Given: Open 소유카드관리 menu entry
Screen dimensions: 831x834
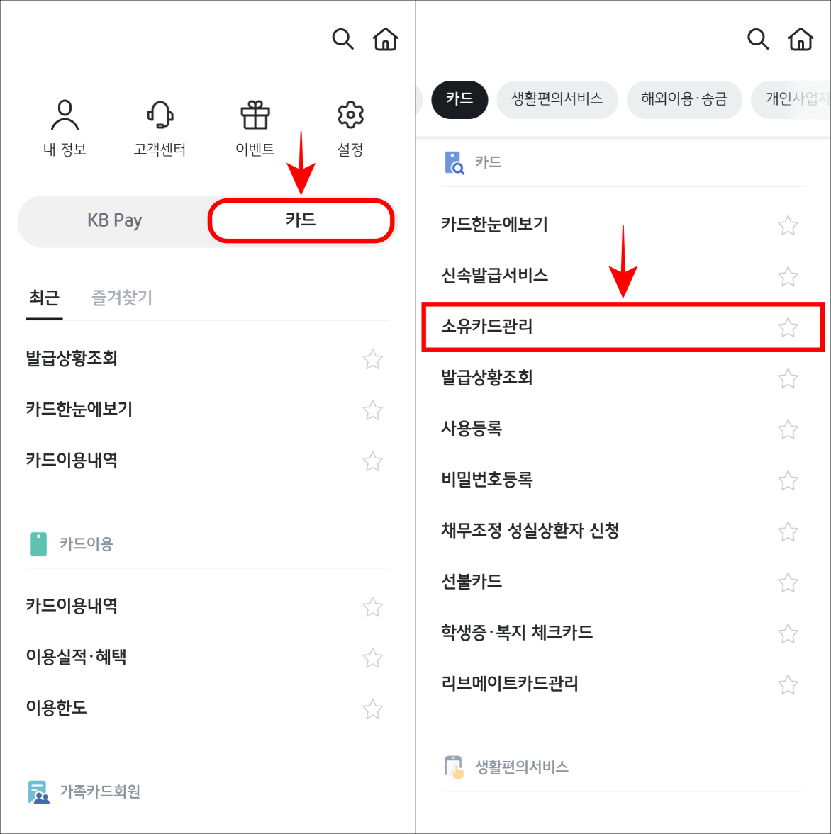Looking at the screenshot, I should pos(486,327).
